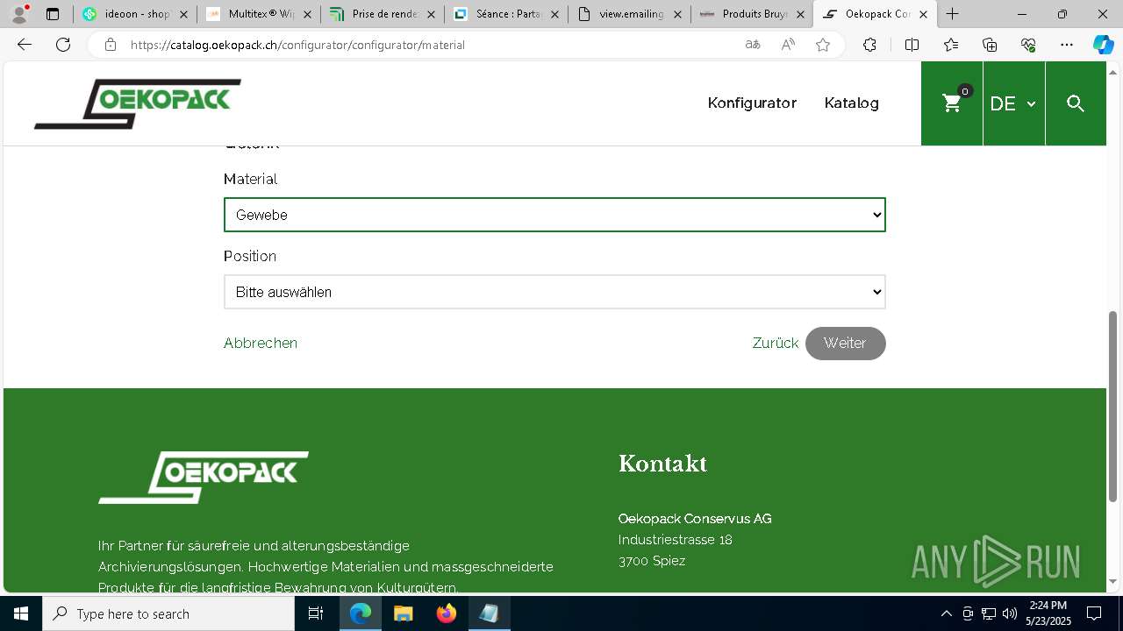1123x631 pixels.
Task: Click the white Oekopack footer logo
Action: (204, 478)
